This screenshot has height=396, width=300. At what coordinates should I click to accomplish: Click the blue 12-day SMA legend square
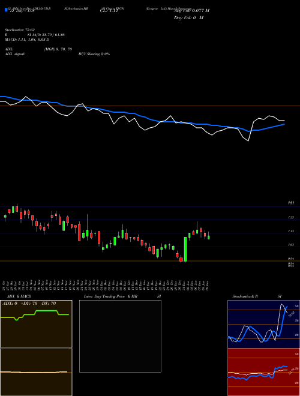pyautogui.click(x=6, y=10)
